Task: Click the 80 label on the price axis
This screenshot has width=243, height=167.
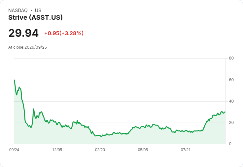Action: pyautogui.click(x=231, y=58)
